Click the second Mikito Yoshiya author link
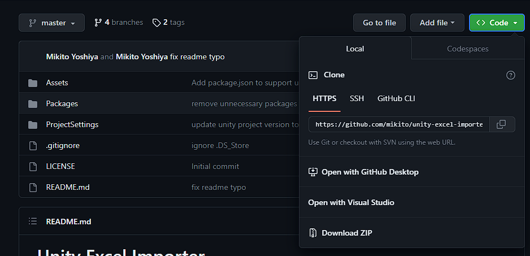This screenshot has height=256, width=530. tap(142, 57)
